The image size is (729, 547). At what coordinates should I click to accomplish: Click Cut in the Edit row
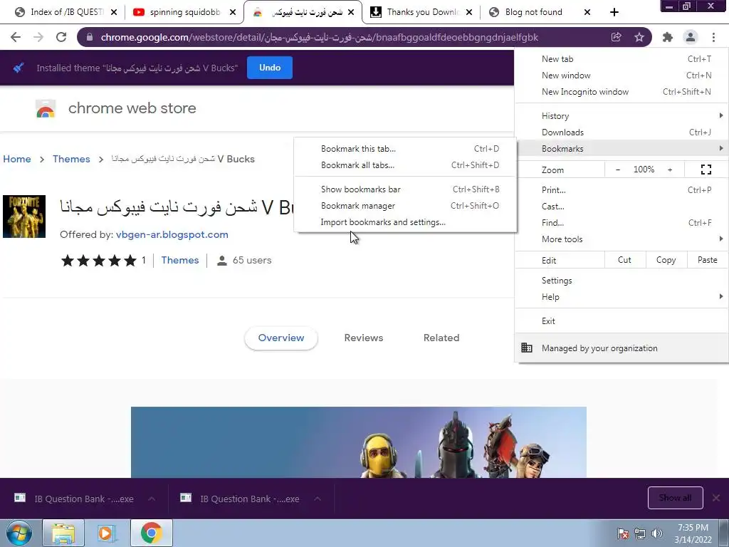[x=625, y=260]
